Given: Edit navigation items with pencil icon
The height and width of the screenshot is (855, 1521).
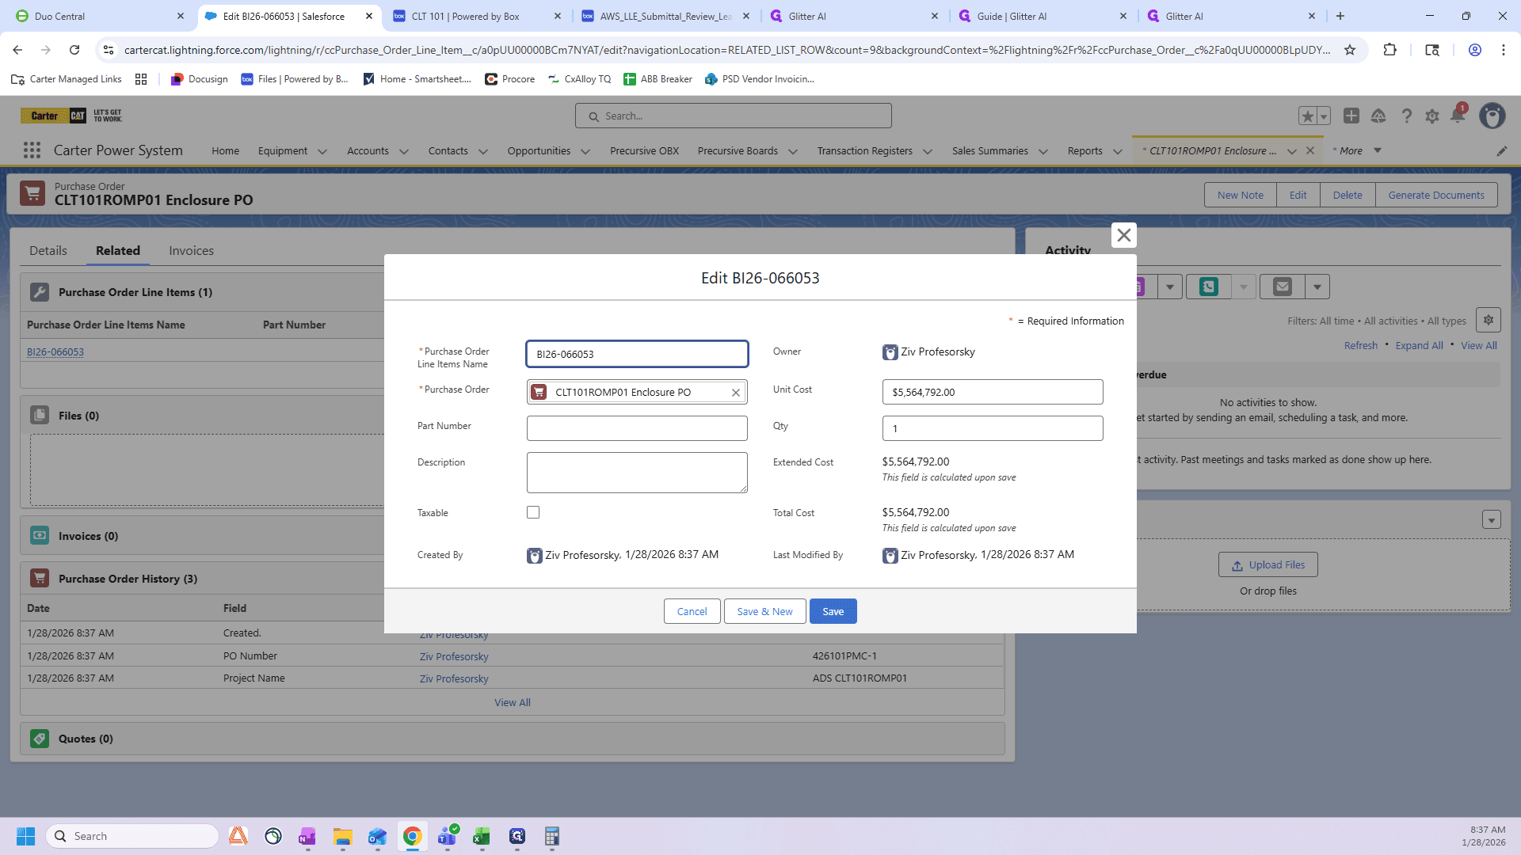Looking at the screenshot, I should tap(1502, 150).
